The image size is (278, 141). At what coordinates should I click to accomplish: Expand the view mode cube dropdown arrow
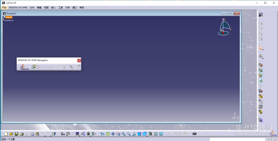click(x=147, y=136)
